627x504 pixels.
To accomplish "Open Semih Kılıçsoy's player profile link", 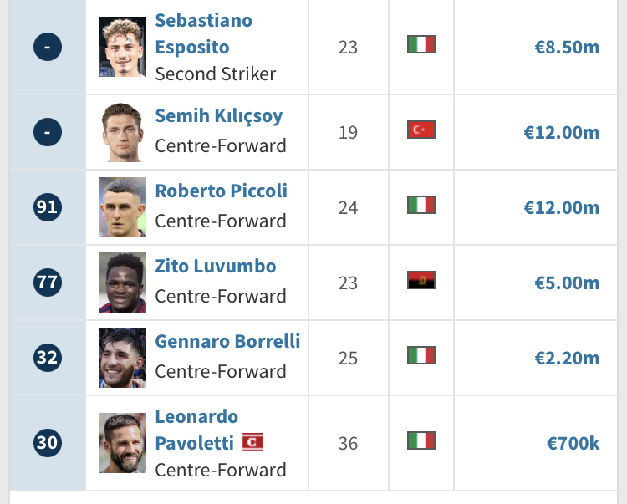I will click(x=219, y=116).
